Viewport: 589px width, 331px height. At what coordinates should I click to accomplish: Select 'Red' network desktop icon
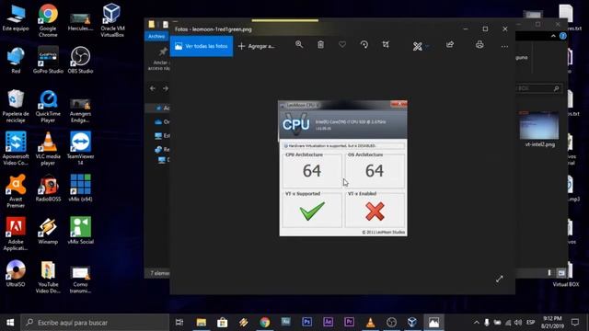click(x=16, y=60)
